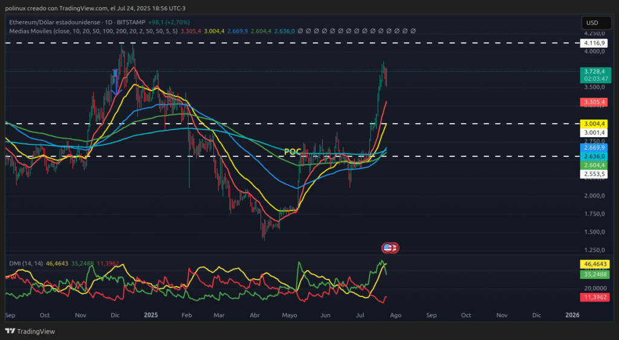Viewport: 619px width, 340px height.
Task: Click the green current price label 3.728,4
Action: [x=592, y=71]
